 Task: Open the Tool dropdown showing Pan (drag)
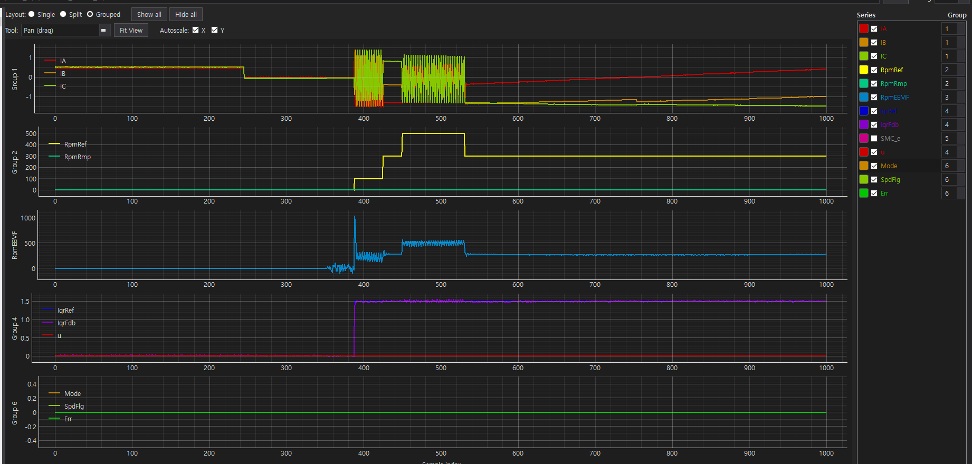tap(65, 30)
